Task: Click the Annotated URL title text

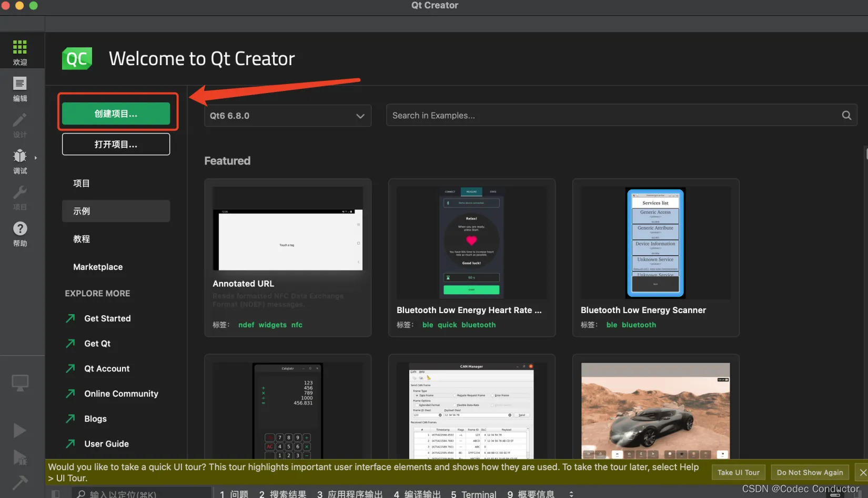Action: pos(244,284)
